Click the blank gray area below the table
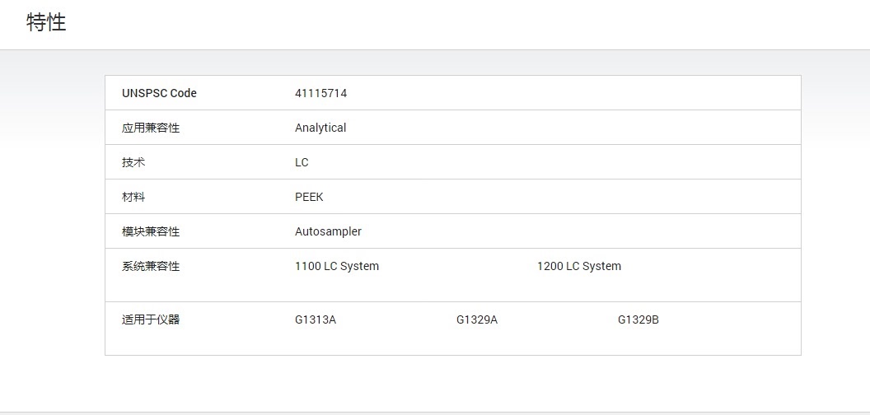 [453, 383]
